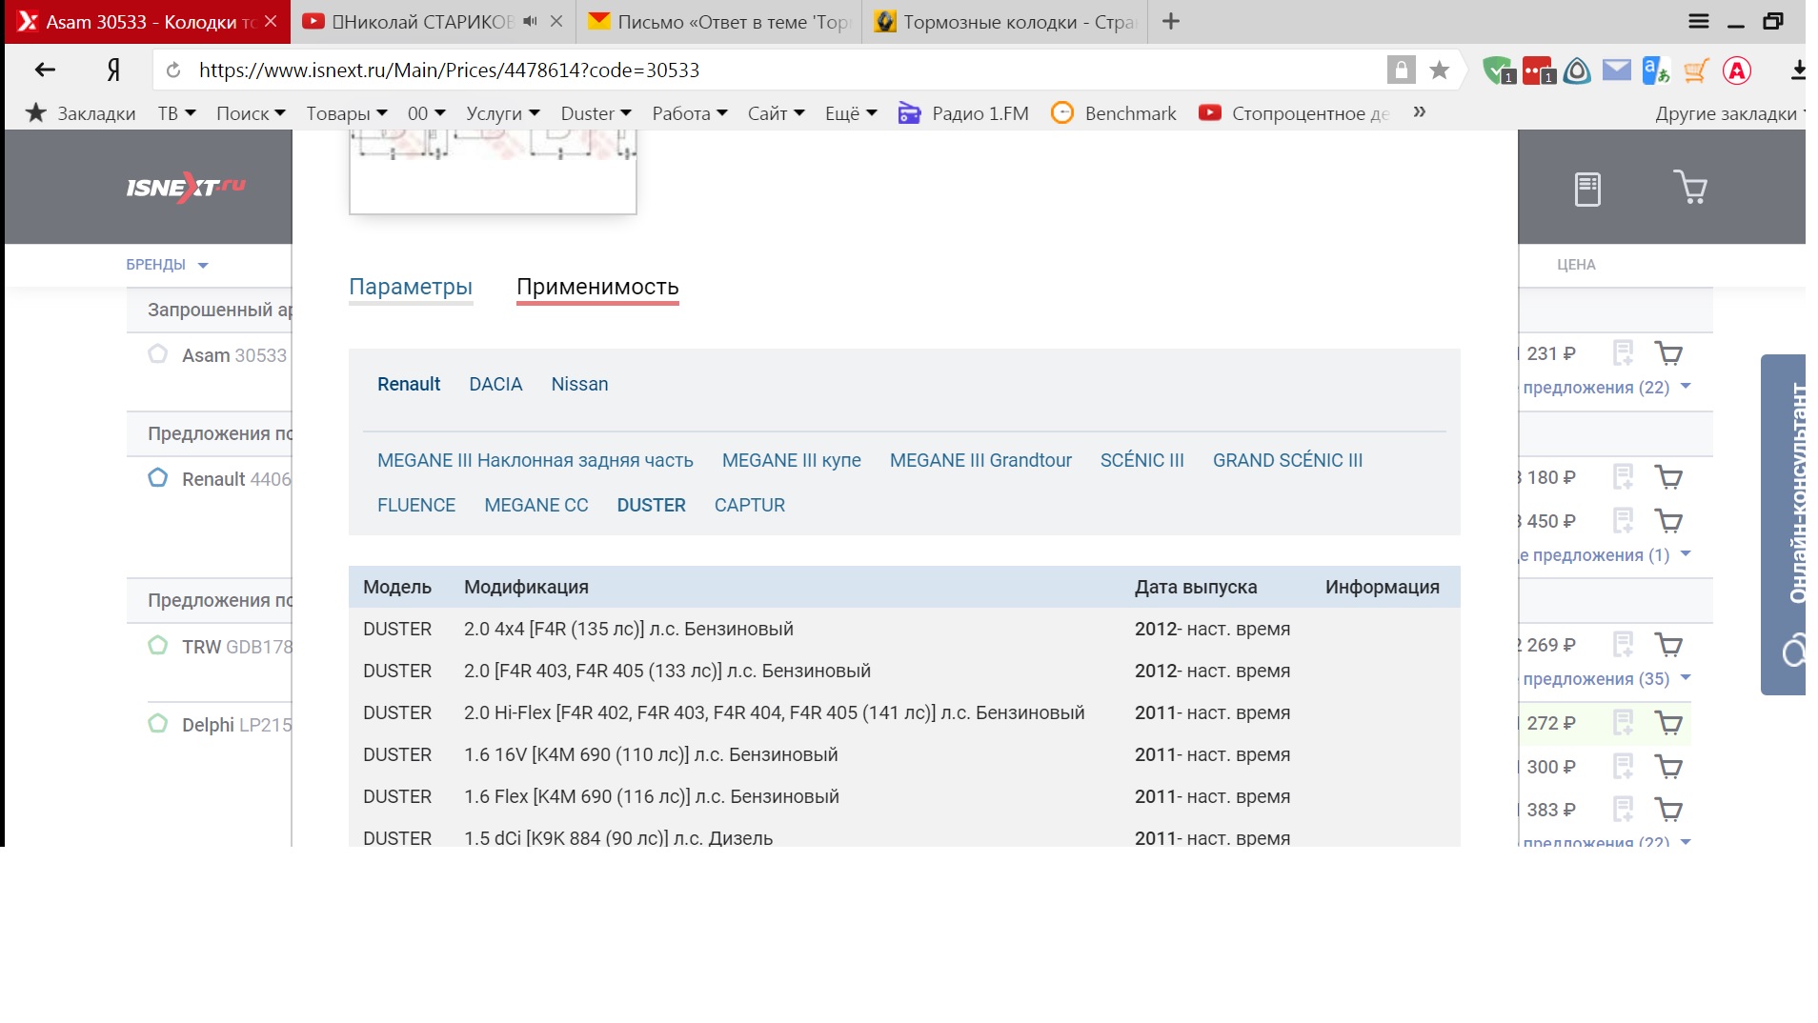This screenshot has height=1023, width=1818.
Task: Bookmark page with the star icon
Action: coord(1440,70)
